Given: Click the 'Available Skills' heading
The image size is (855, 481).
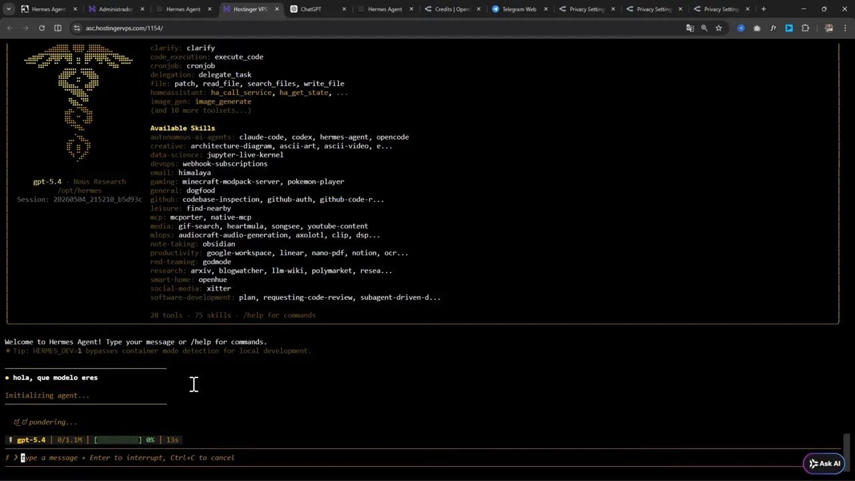Looking at the screenshot, I should [182, 128].
